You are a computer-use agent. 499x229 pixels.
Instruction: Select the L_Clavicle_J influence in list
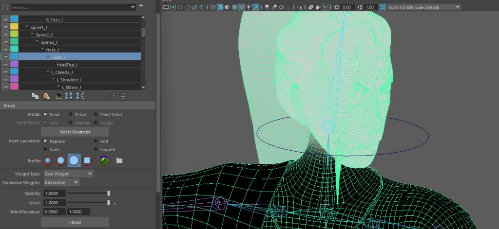(x=62, y=72)
